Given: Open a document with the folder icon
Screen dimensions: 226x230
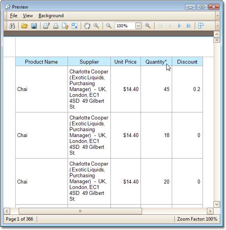Looking at the screenshot, I should [24, 26].
